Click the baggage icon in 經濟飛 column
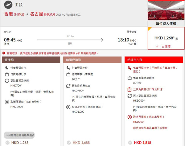185x146 pixels. 7,75
